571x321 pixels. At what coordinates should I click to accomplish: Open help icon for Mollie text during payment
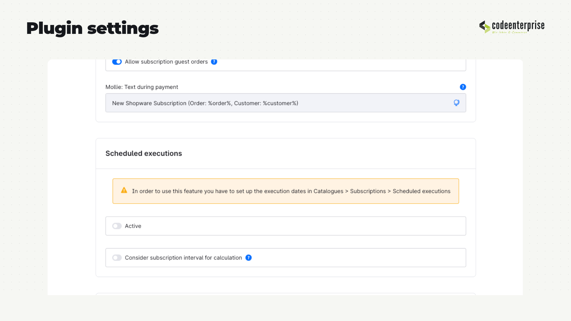(463, 87)
